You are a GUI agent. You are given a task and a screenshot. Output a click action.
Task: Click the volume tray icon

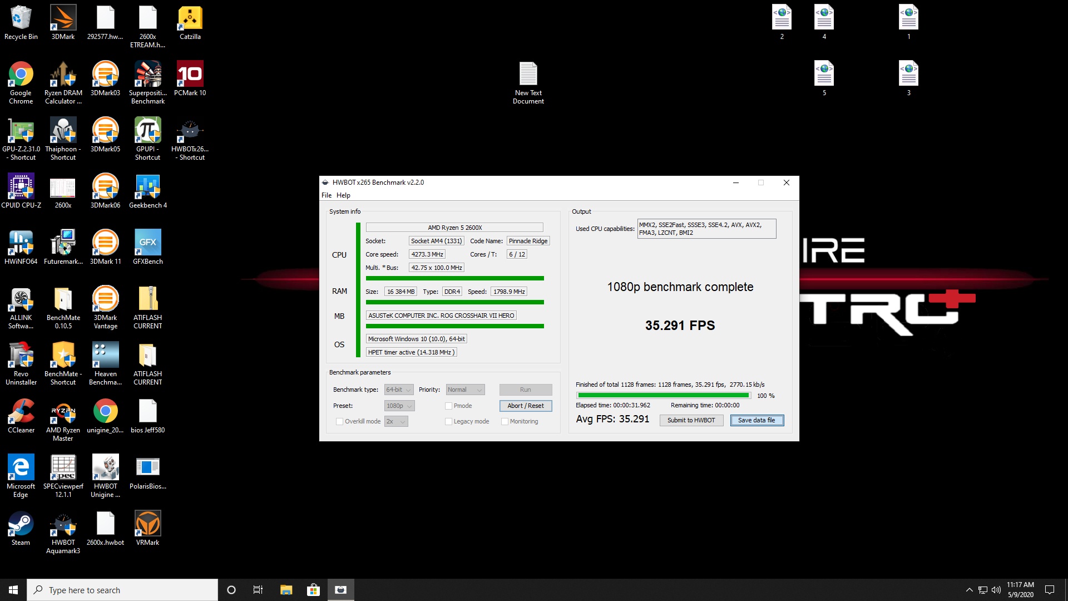click(996, 590)
